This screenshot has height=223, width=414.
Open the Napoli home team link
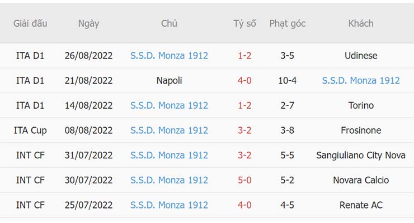[169, 81]
